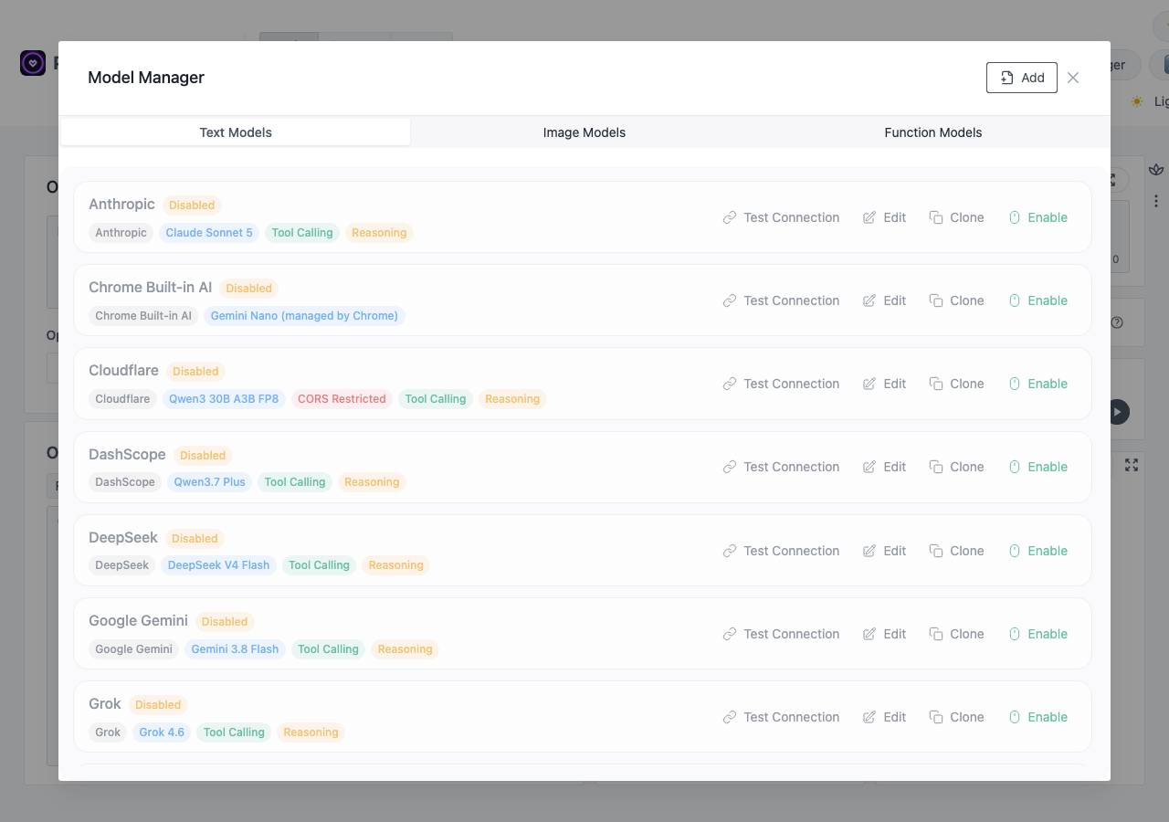Clone the Chrome Built-in AI model
This screenshot has width=1169, height=822.
pos(957,300)
